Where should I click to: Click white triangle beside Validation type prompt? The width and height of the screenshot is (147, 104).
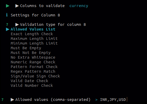tap(17, 25)
